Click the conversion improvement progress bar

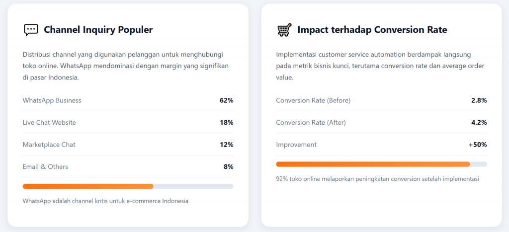pos(381,164)
